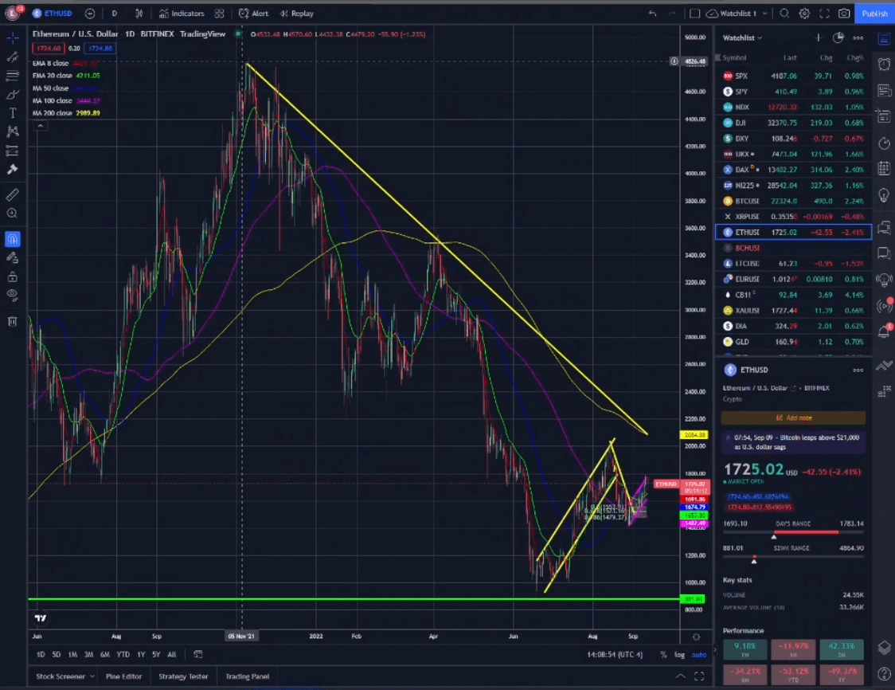Image resolution: width=895 pixels, height=690 pixels.
Task: Select the crosshair cursor tool
Action: click(13, 37)
